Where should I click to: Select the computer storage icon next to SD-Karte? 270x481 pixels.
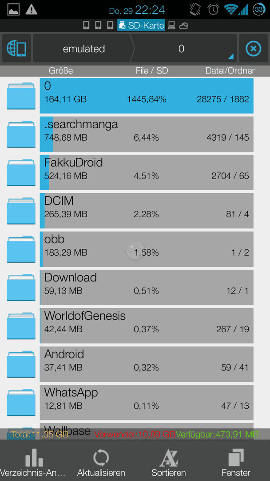click(x=172, y=26)
